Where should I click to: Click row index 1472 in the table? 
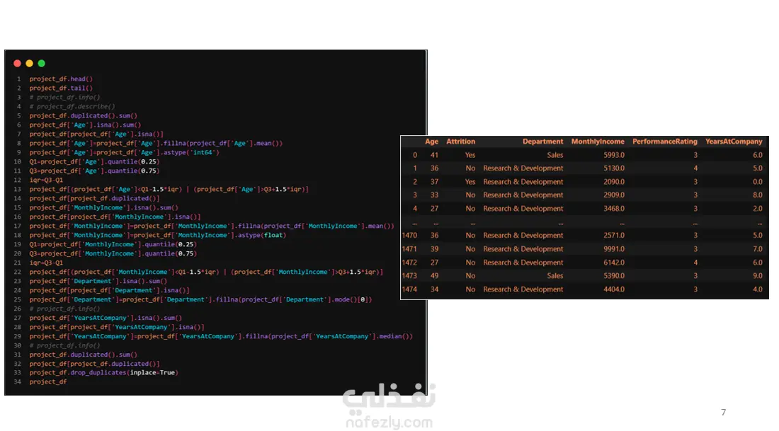coord(409,262)
